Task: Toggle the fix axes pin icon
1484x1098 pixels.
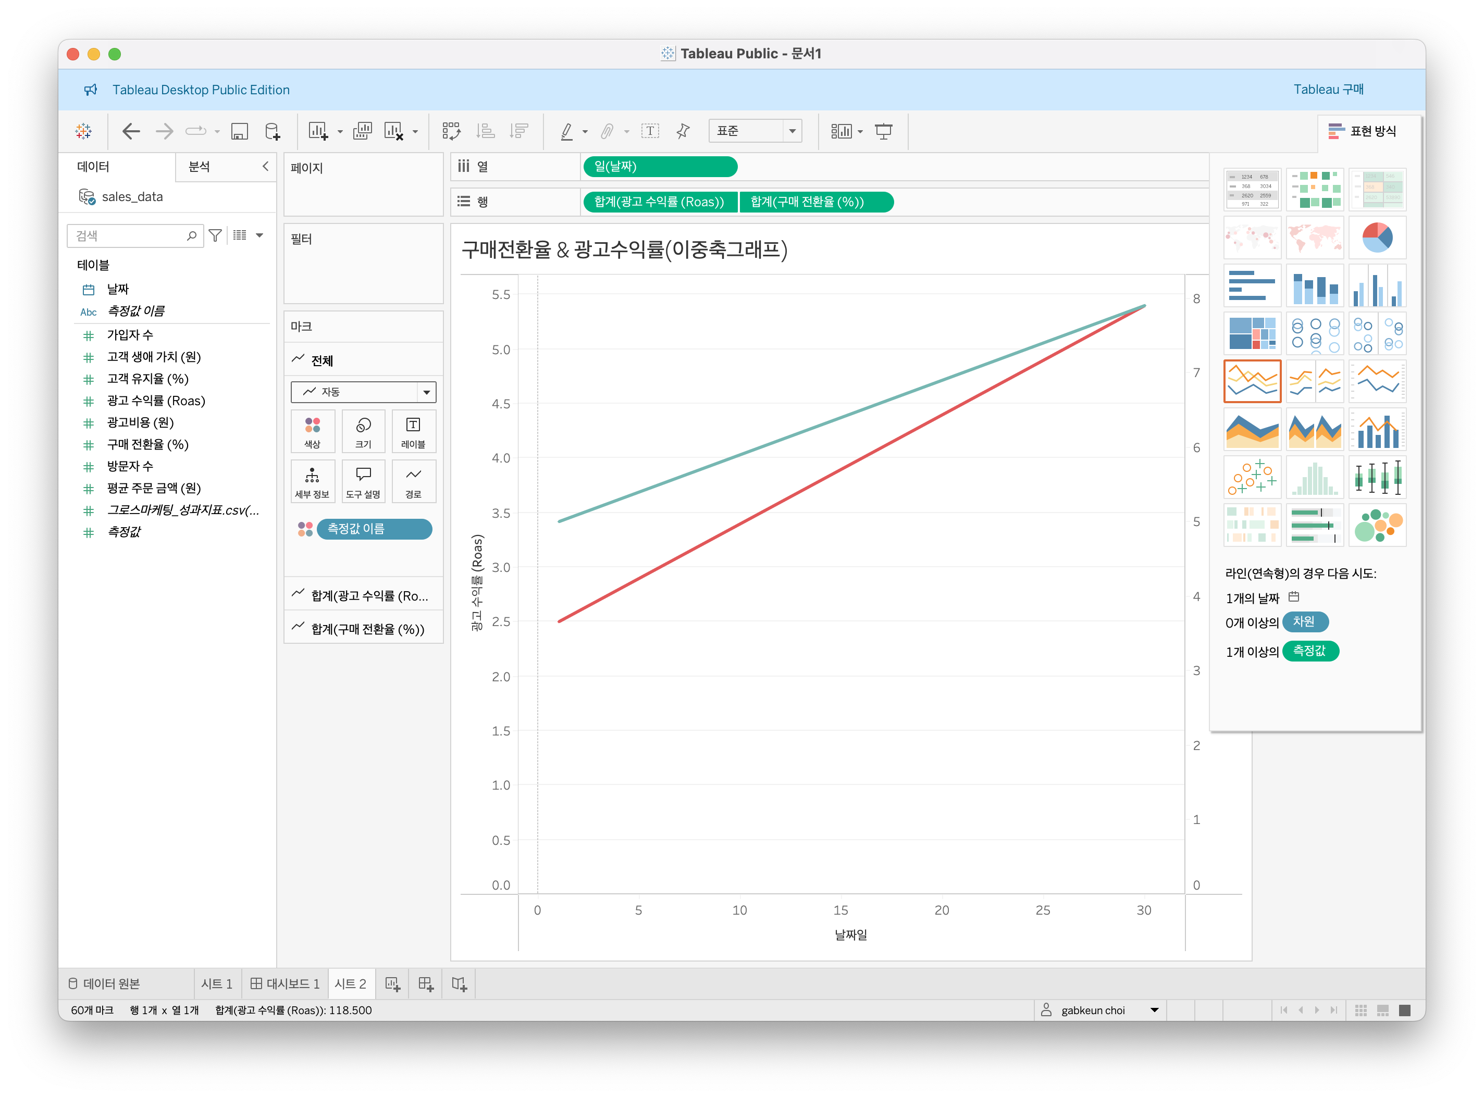Action: click(683, 131)
